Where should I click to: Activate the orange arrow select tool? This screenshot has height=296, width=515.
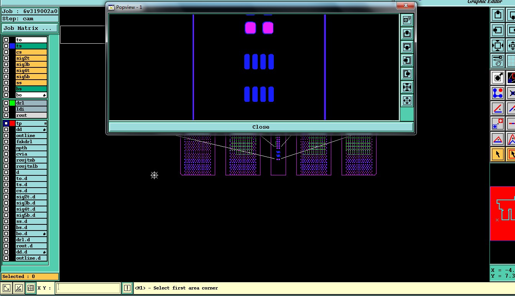(498, 154)
